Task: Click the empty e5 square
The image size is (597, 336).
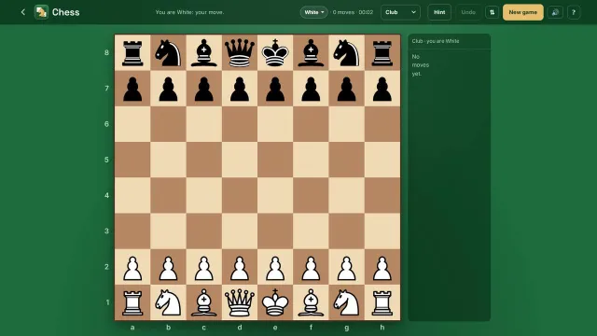Action: (x=275, y=160)
